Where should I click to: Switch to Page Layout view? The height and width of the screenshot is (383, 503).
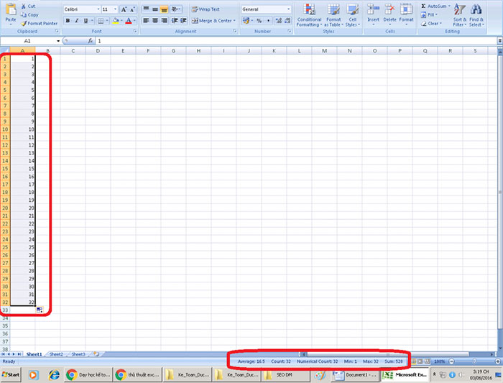pos(420,361)
